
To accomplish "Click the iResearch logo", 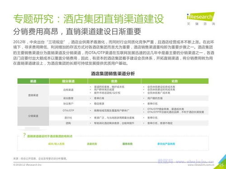I will [x=201, y=18].
